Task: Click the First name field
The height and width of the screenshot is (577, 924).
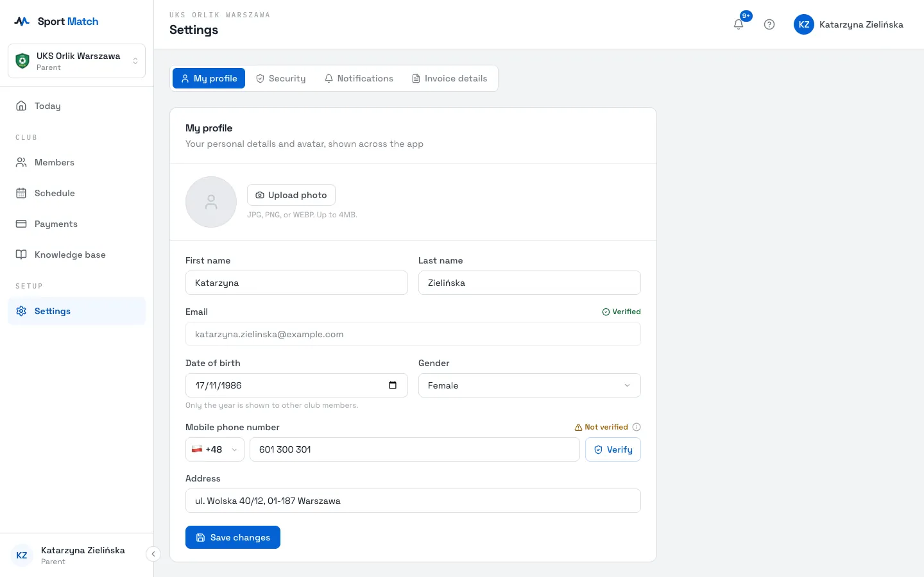Action: point(296,283)
